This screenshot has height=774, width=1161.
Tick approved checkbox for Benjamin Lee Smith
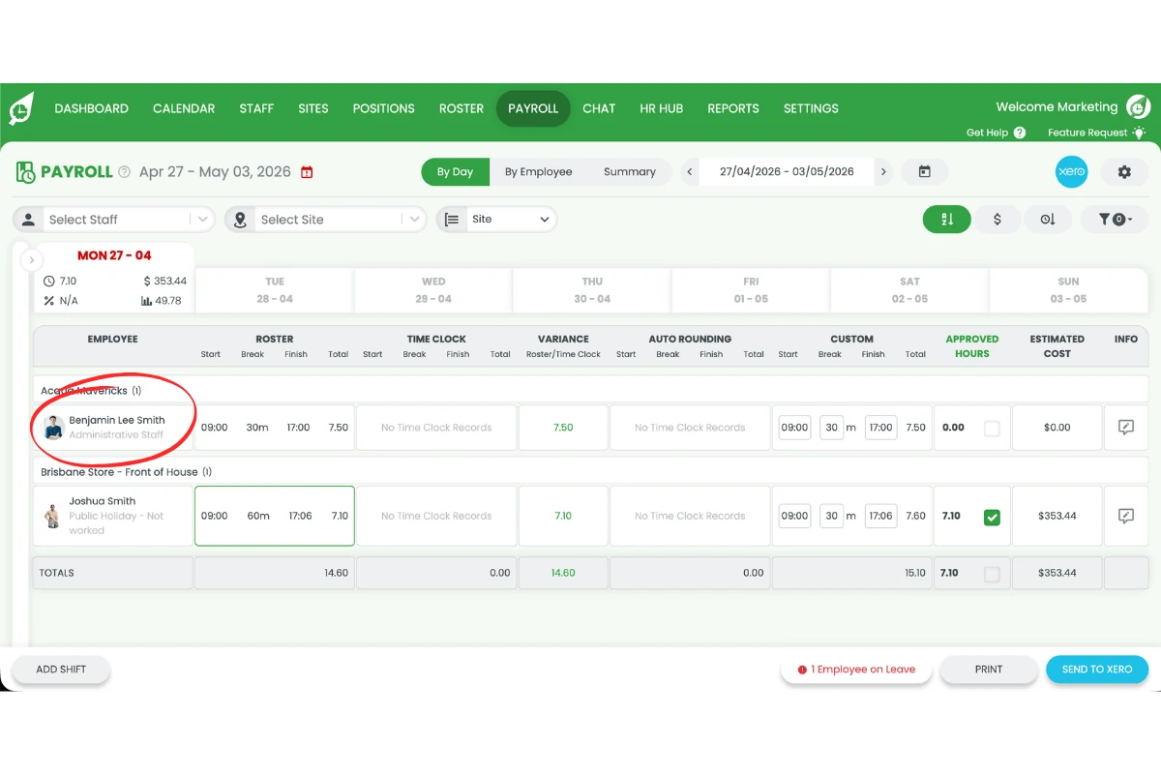992,429
